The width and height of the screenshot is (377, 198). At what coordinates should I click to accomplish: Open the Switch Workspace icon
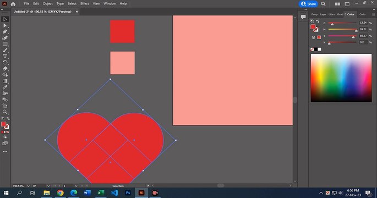[347, 4]
